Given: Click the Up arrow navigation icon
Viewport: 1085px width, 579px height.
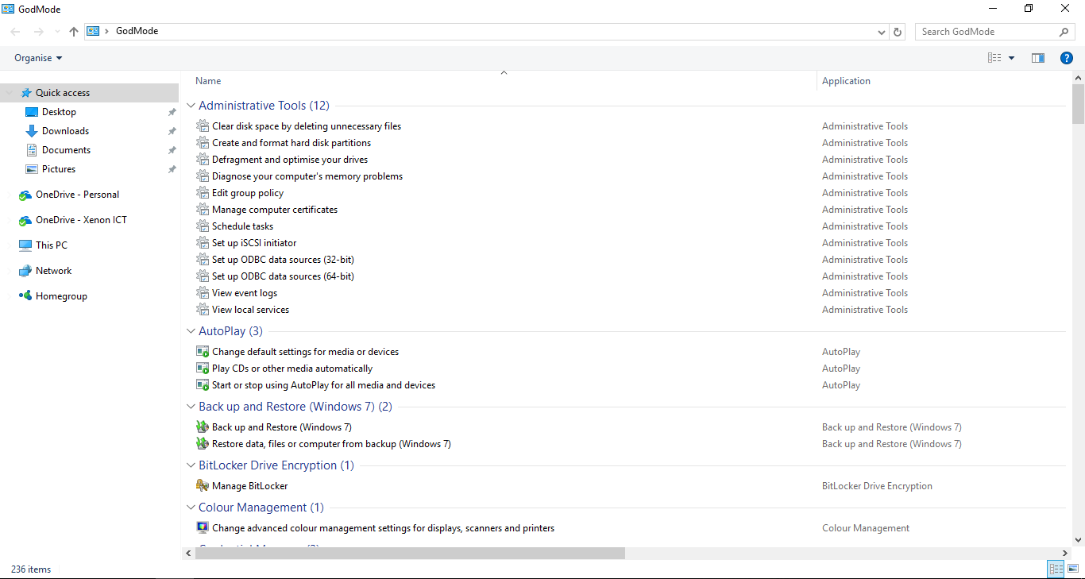Looking at the screenshot, I should 74,32.
